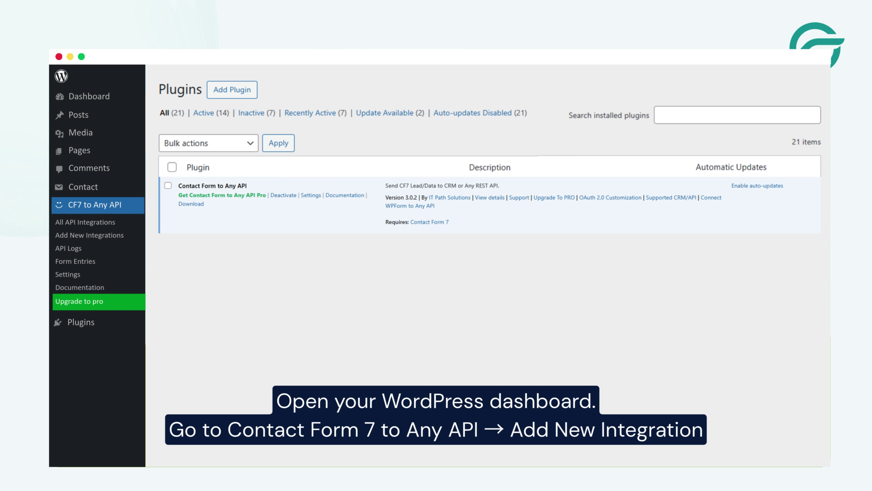Viewport: 872px width, 491px height.
Task: Deactivate Contact Form to Any API
Action: coord(283,195)
